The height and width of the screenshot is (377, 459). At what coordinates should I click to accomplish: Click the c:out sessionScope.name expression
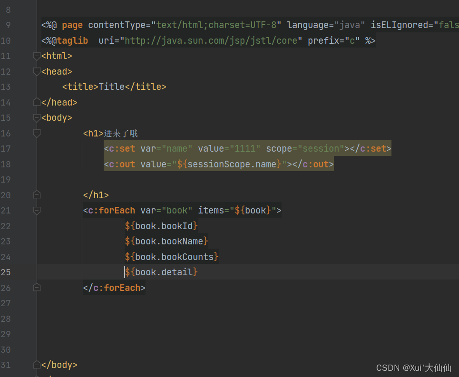click(x=229, y=164)
